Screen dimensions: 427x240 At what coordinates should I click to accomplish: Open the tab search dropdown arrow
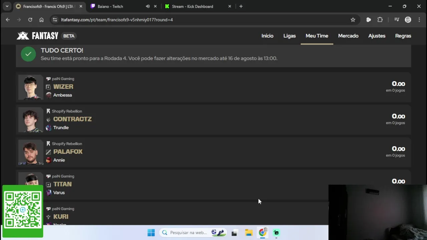[7, 6]
